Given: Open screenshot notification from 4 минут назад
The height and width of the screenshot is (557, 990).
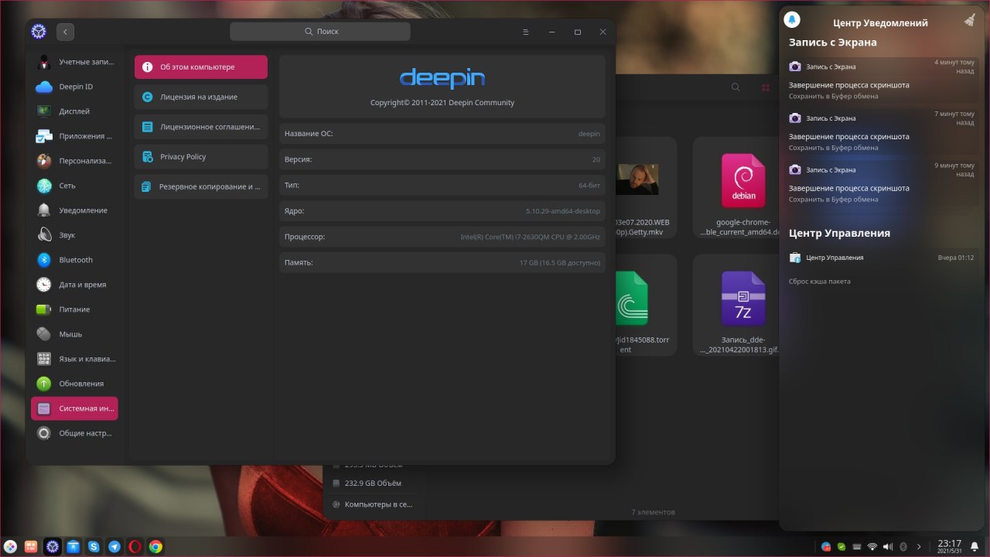Looking at the screenshot, I should tap(882, 80).
